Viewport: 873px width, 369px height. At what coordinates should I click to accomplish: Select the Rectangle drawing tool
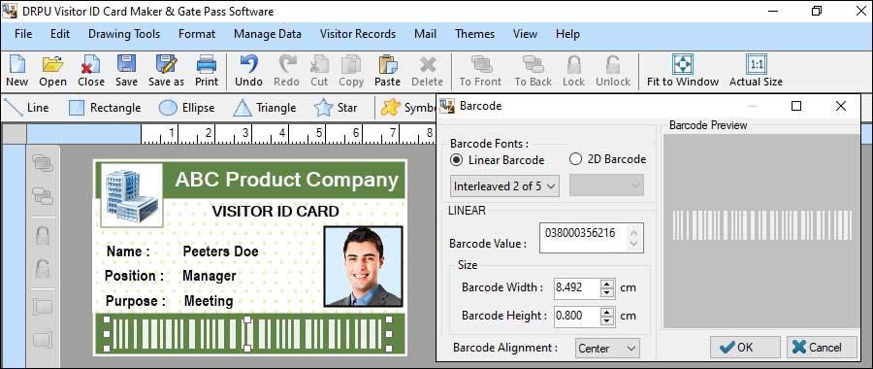coord(105,108)
